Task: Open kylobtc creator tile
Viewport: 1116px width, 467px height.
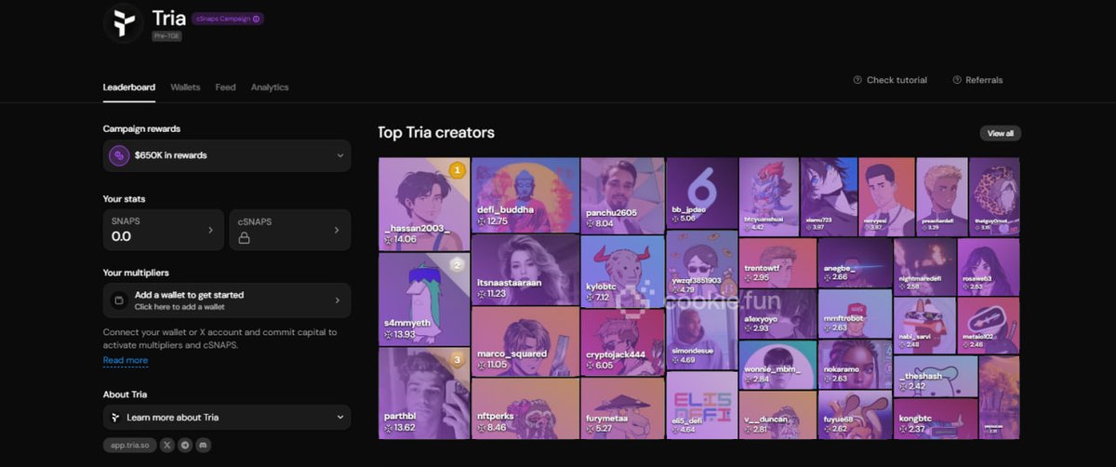Action: click(x=622, y=271)
